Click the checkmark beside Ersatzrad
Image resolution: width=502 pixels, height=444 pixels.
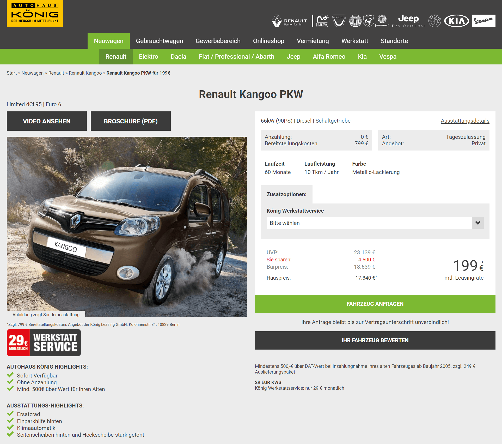click(x=10, y=414)
